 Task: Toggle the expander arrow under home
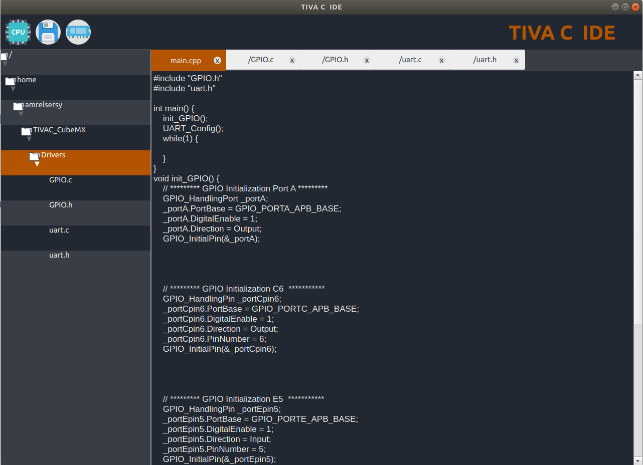pos(12,87)
